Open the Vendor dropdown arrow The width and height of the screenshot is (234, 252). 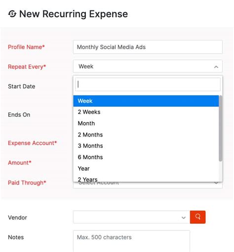point(184,217)
